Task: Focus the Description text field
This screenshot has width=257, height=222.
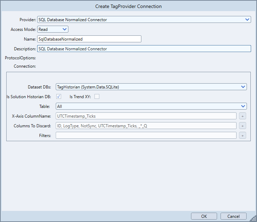Action: tap(144, 49)
